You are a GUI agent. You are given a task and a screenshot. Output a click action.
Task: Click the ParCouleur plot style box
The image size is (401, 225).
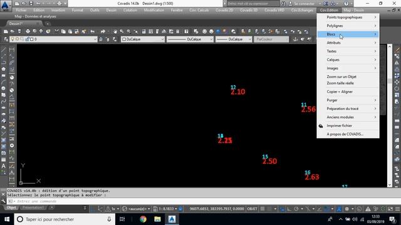click(x=271, y=39)
